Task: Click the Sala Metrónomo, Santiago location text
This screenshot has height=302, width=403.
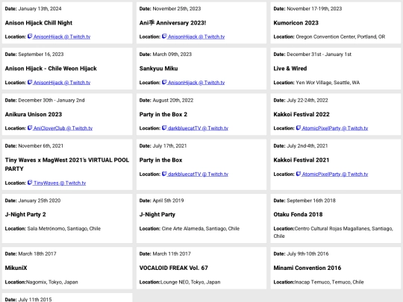Action: (64, 229)
